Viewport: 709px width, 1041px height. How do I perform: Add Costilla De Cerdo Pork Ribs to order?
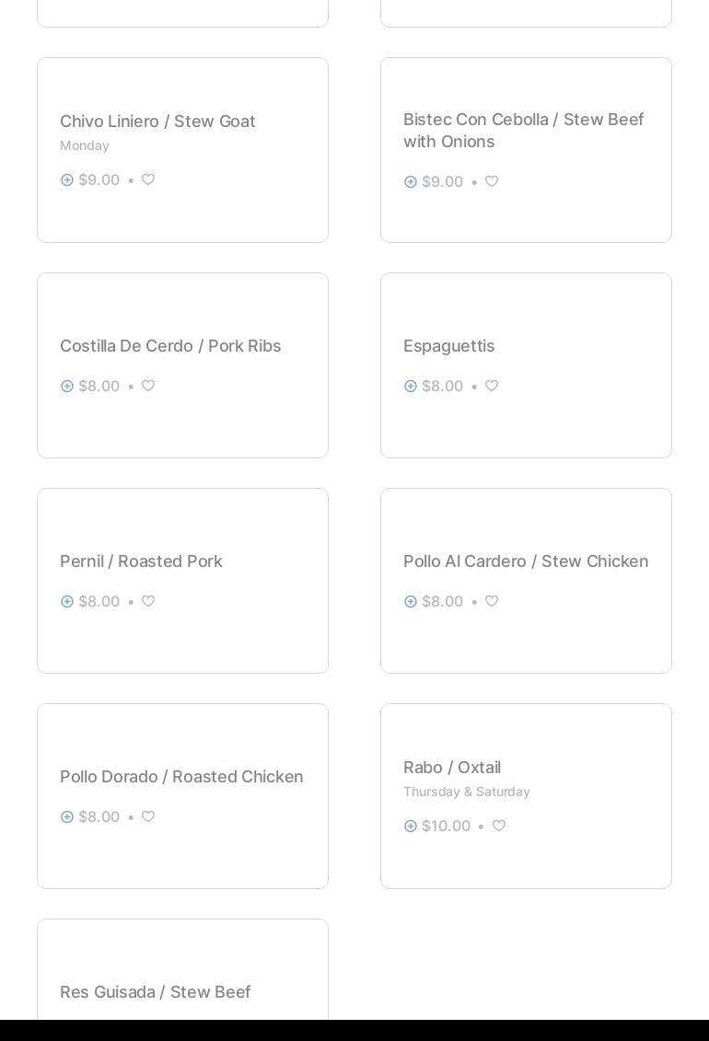67,387
